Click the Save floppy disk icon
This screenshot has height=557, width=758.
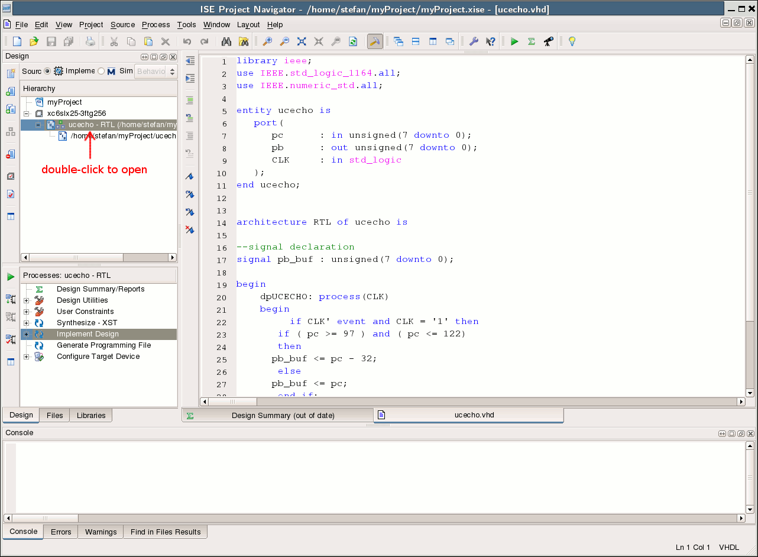tap(51, 41)
